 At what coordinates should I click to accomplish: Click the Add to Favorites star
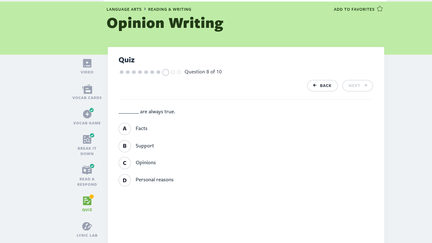(x=380, y=9)
